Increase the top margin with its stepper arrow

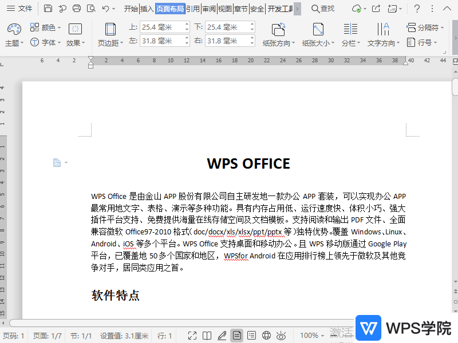[x=186, y=24]
